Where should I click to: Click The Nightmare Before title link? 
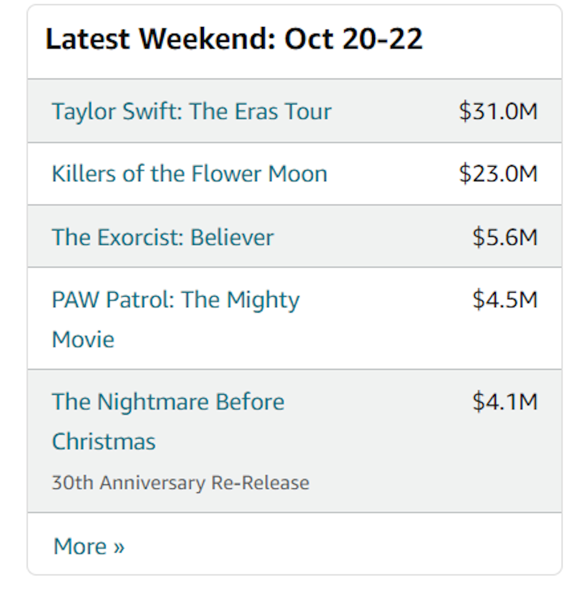[x=168, y=402]
